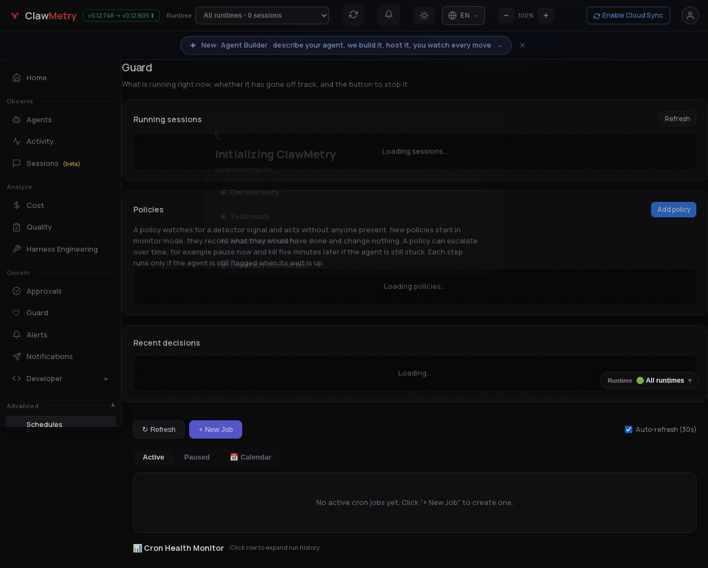This screenshot has width=708, height=568.
Task: Switch to the Calendar tab
Action: click(251, 457)
